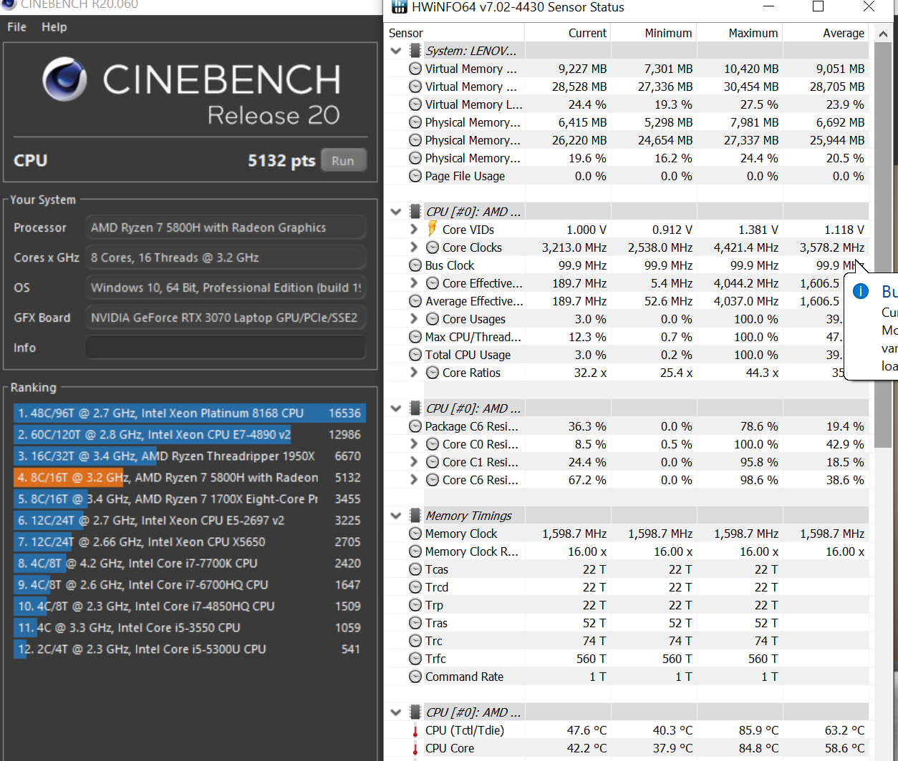Click the Current column header
The height and width of the screenshot is (761, 898).
(587, 33)
